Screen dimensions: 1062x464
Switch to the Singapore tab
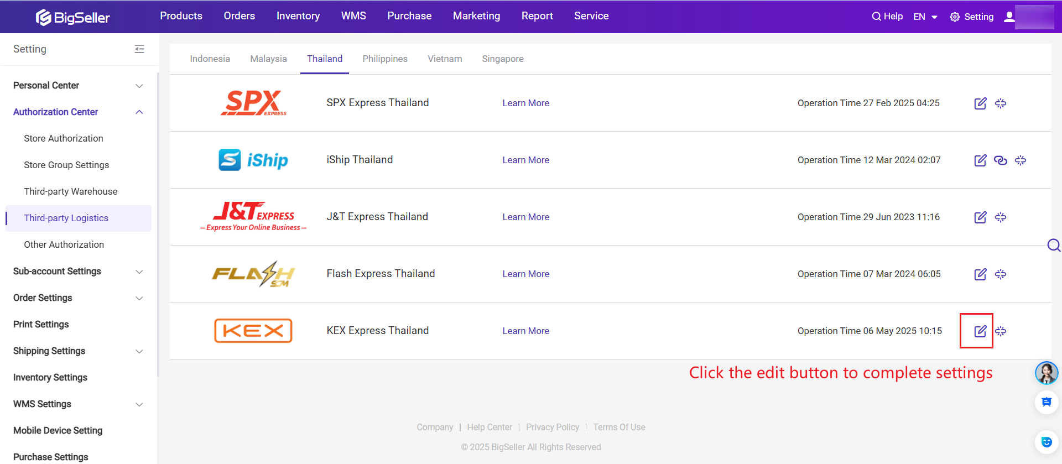pos(503,59)
